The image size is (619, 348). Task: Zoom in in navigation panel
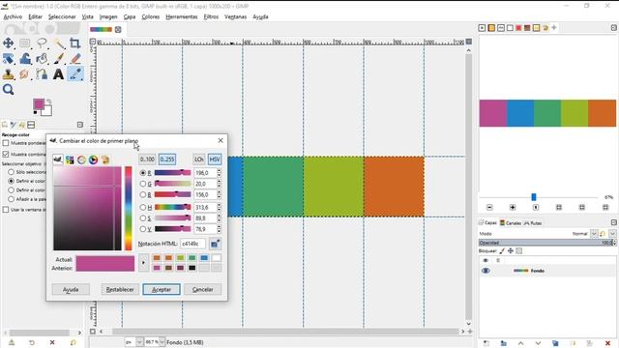(x=513, y=207)
